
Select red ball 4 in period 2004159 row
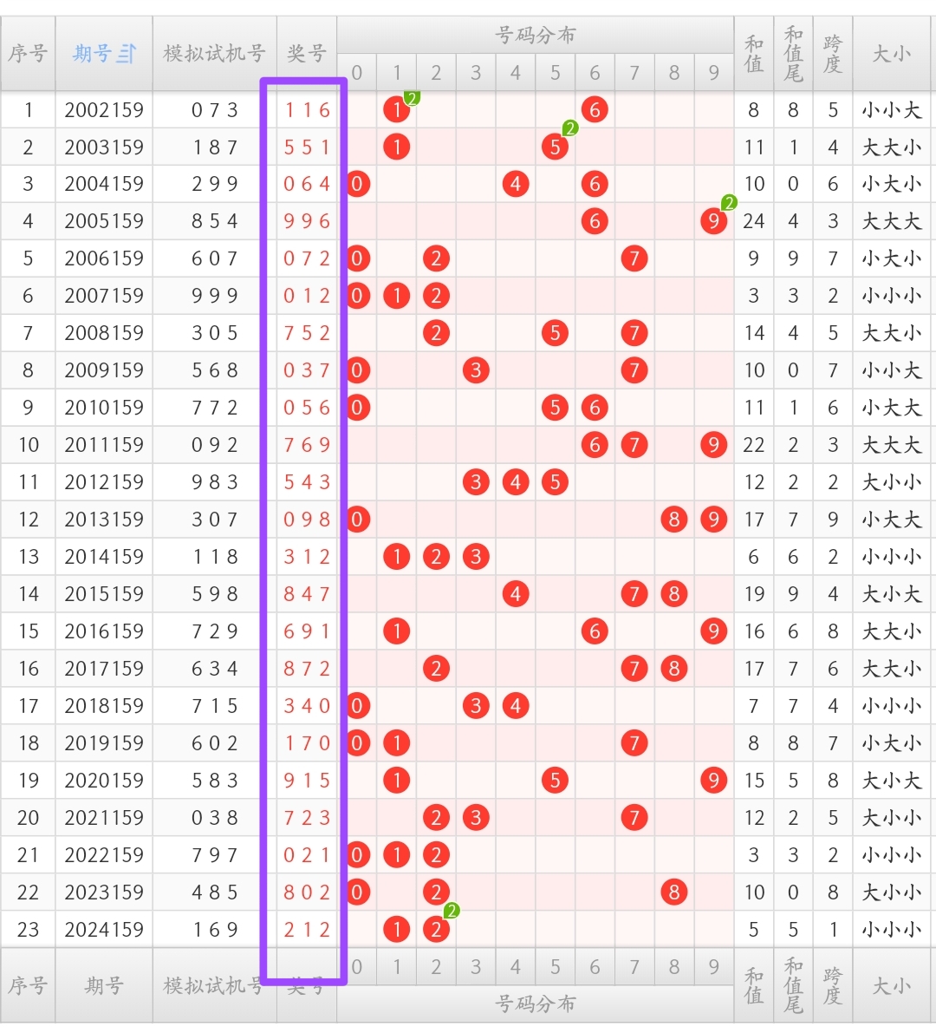(x=516, y=184)
